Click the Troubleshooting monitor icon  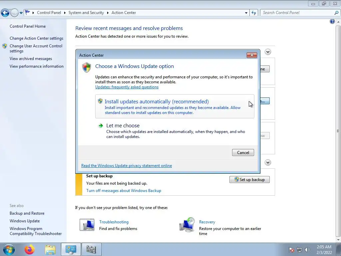click(87, 225)
